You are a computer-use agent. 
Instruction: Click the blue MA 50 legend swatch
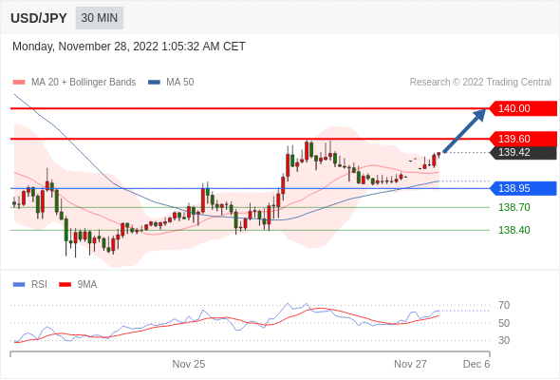pos(155,83)
